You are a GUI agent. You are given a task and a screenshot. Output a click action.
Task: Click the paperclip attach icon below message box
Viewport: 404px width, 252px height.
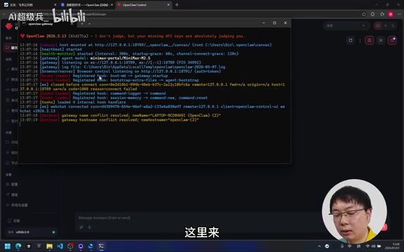(81, 227)
